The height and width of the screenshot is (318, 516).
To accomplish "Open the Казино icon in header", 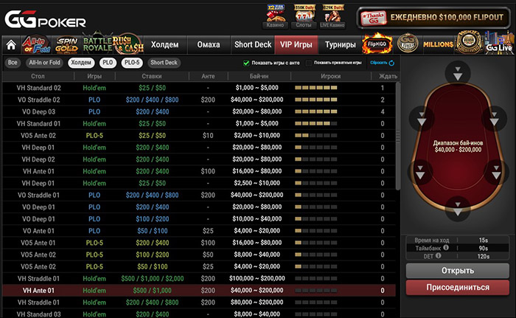I will (275, 15).
